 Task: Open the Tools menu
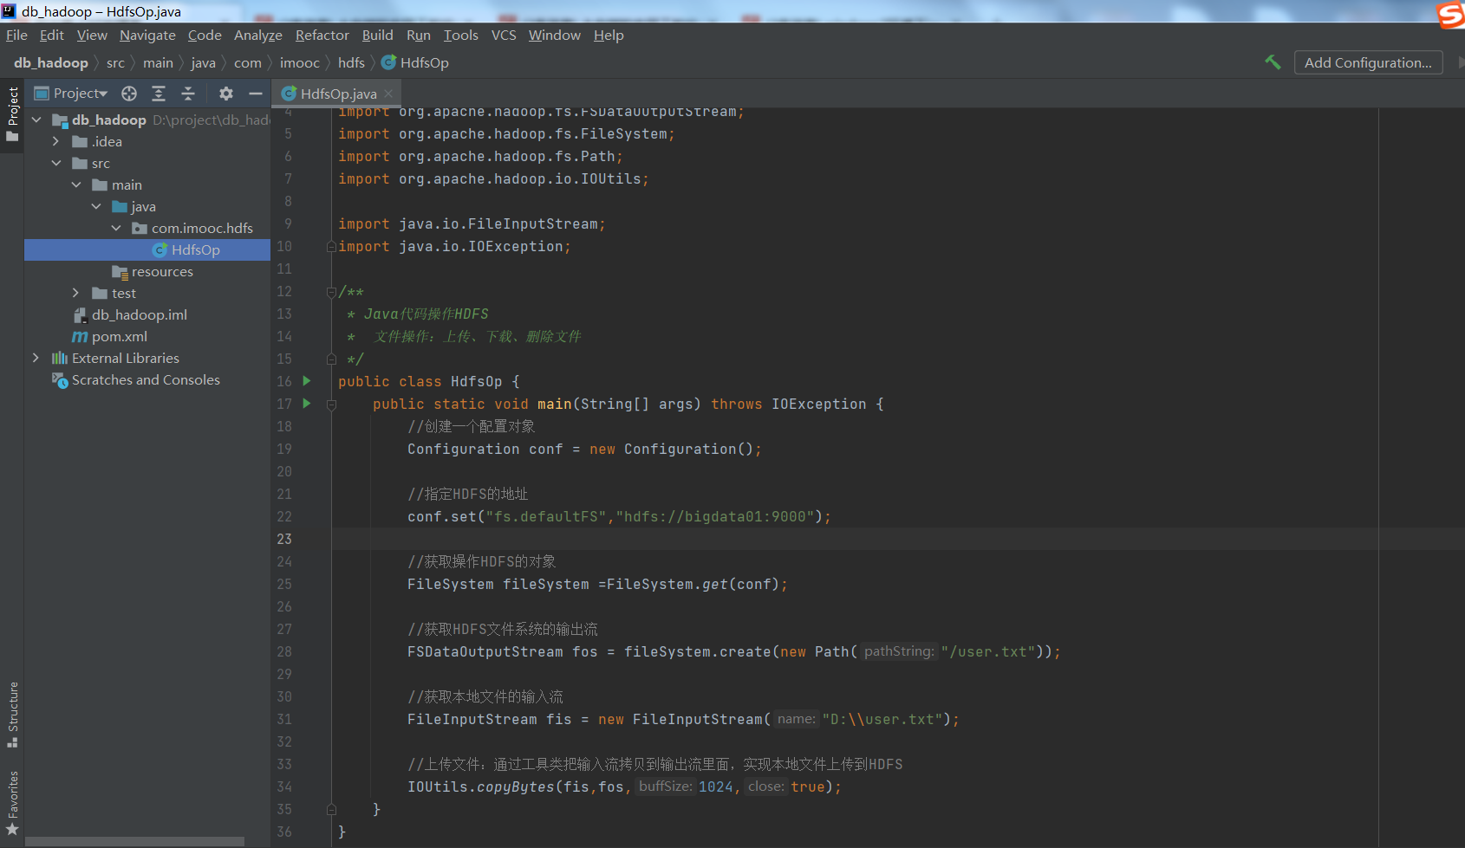461,36
